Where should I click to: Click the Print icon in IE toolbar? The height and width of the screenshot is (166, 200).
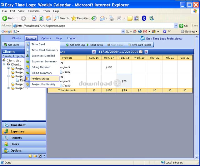click(x=111, y=18)
